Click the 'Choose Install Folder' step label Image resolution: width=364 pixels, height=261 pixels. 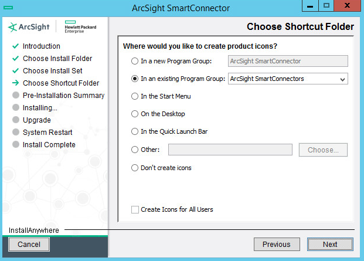point(57,59)
